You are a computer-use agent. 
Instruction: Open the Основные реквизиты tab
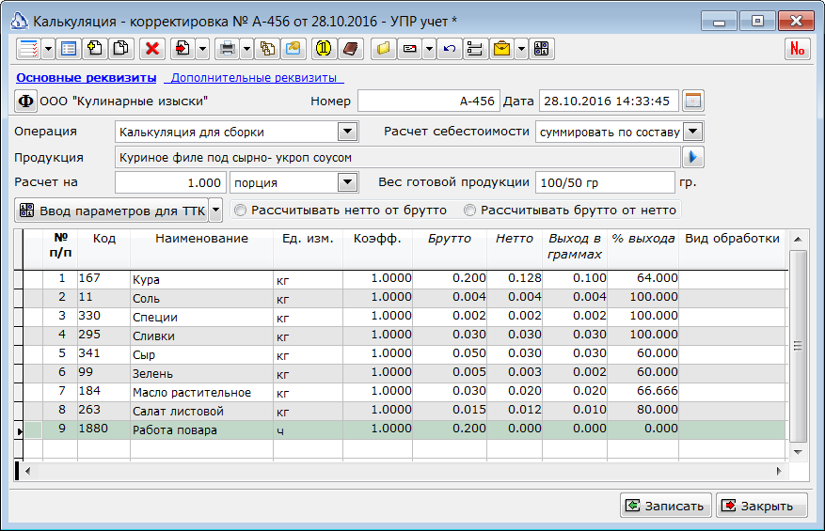click(x=87, y=78)
